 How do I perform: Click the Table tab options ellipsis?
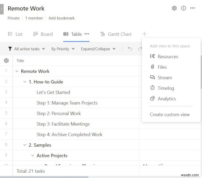click(x=87, y=34)
